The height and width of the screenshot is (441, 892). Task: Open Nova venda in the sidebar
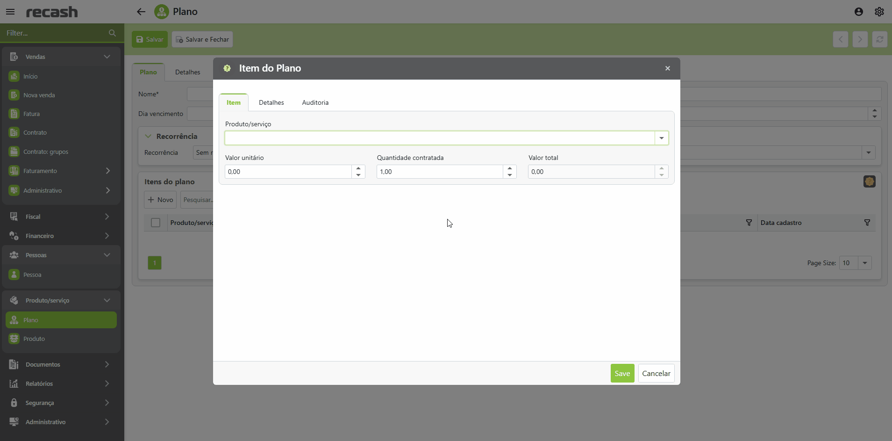39,95
